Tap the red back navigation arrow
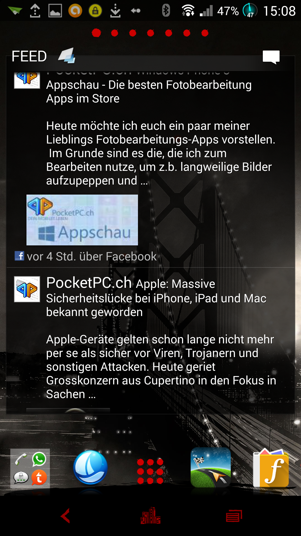This screenshot has height=536, width=301. (65, 516)
